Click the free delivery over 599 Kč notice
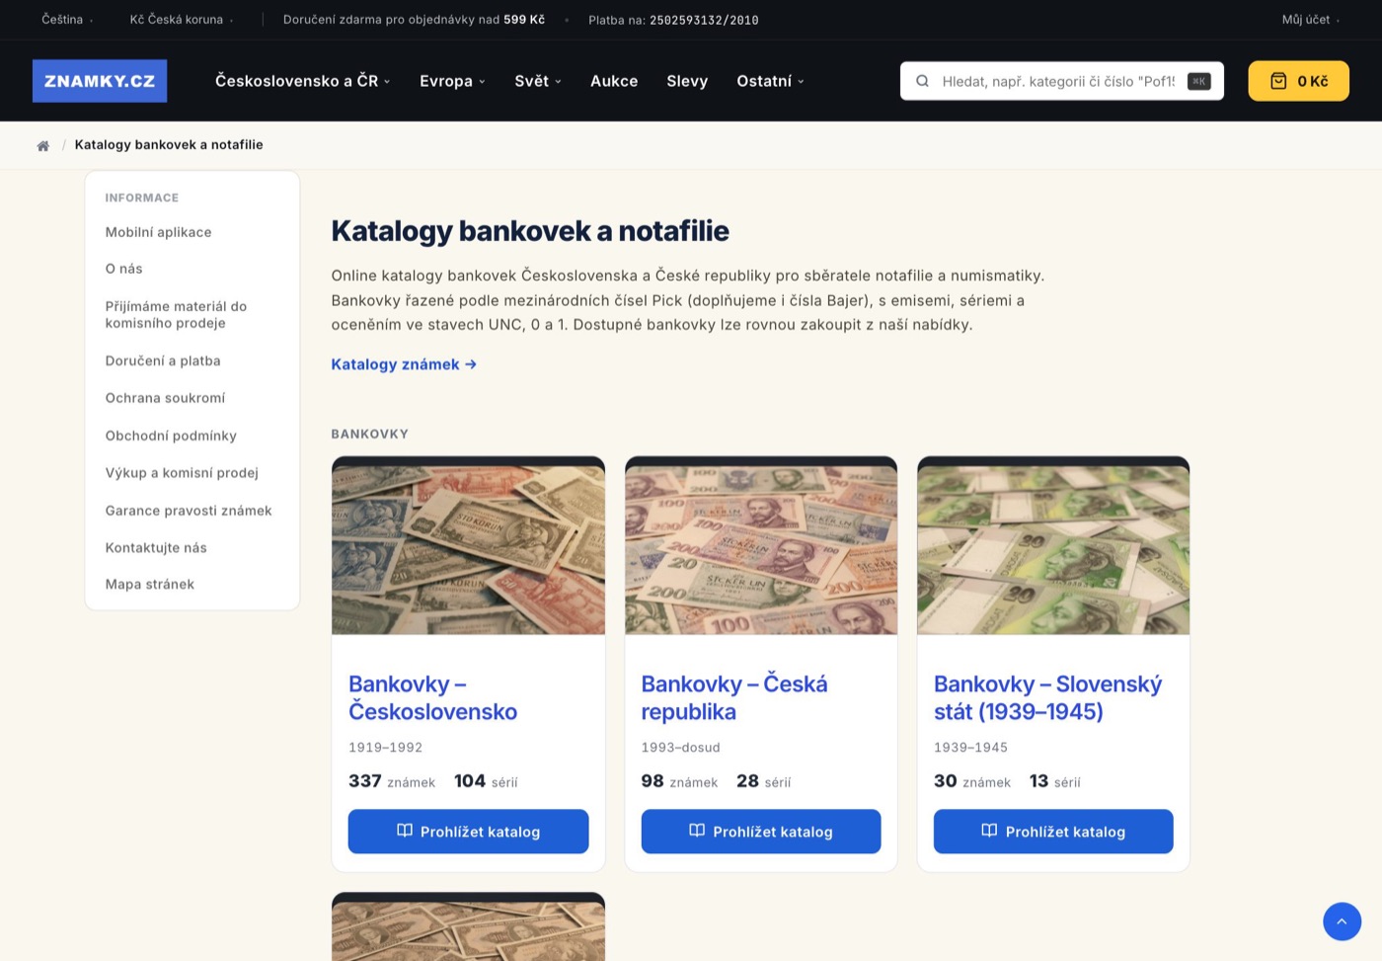The width and height of the screenshot is (1382, 961). [414, 20]
